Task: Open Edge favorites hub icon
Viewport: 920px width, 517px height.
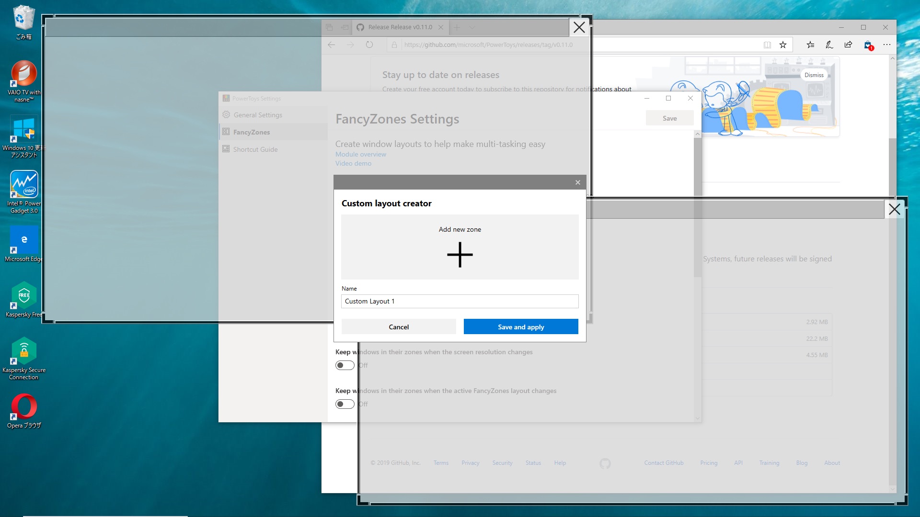Action: (810, 45)
